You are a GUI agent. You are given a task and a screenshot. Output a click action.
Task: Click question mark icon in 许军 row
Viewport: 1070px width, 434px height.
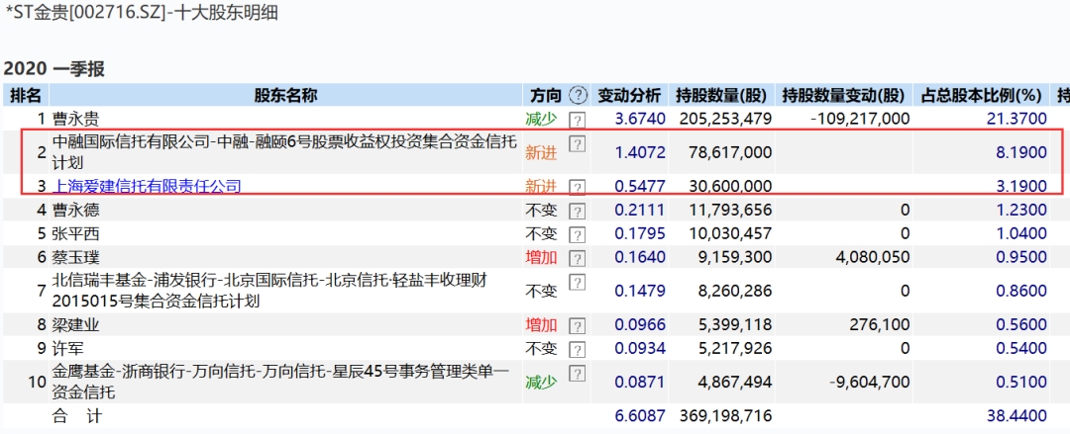pos(577,348)
